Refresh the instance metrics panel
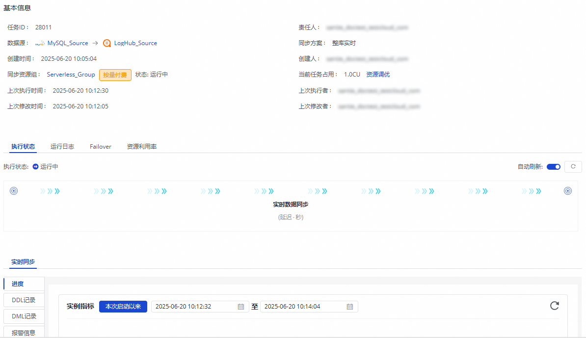This screenshot has height=338, width=586. 555,306
